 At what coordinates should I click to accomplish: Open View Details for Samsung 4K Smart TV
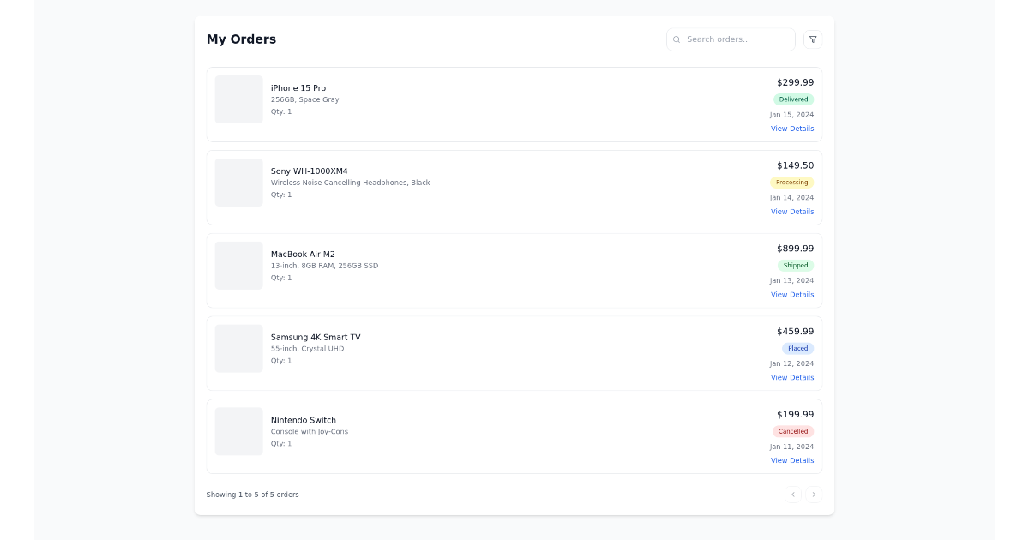pos(792,377)
